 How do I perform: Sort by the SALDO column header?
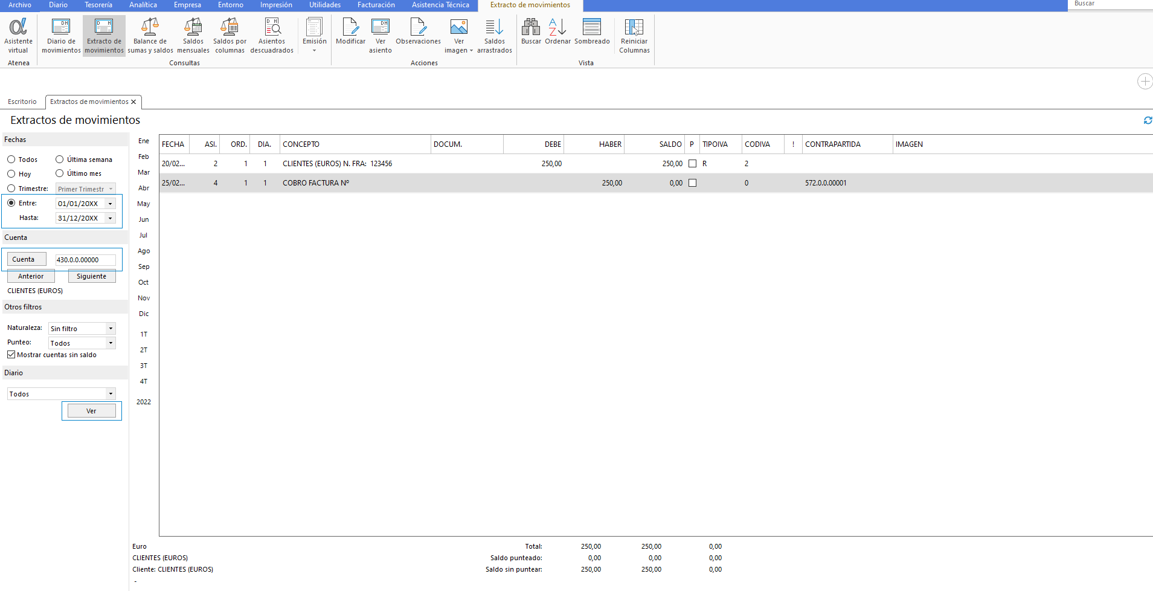pos(655,144)
